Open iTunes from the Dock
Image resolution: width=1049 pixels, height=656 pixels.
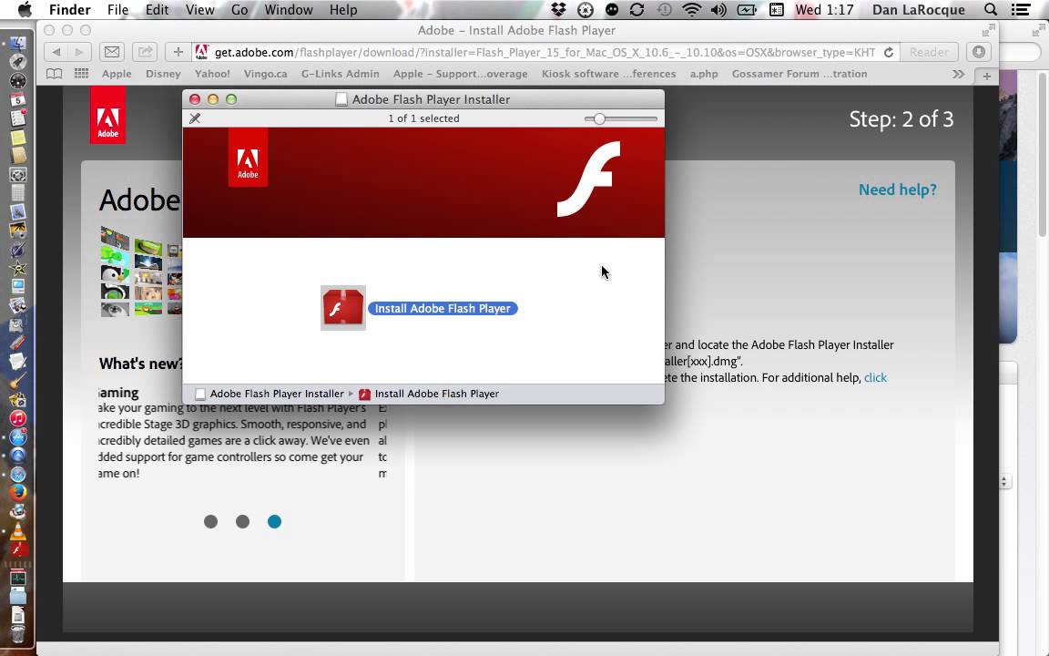coord(18,418)
